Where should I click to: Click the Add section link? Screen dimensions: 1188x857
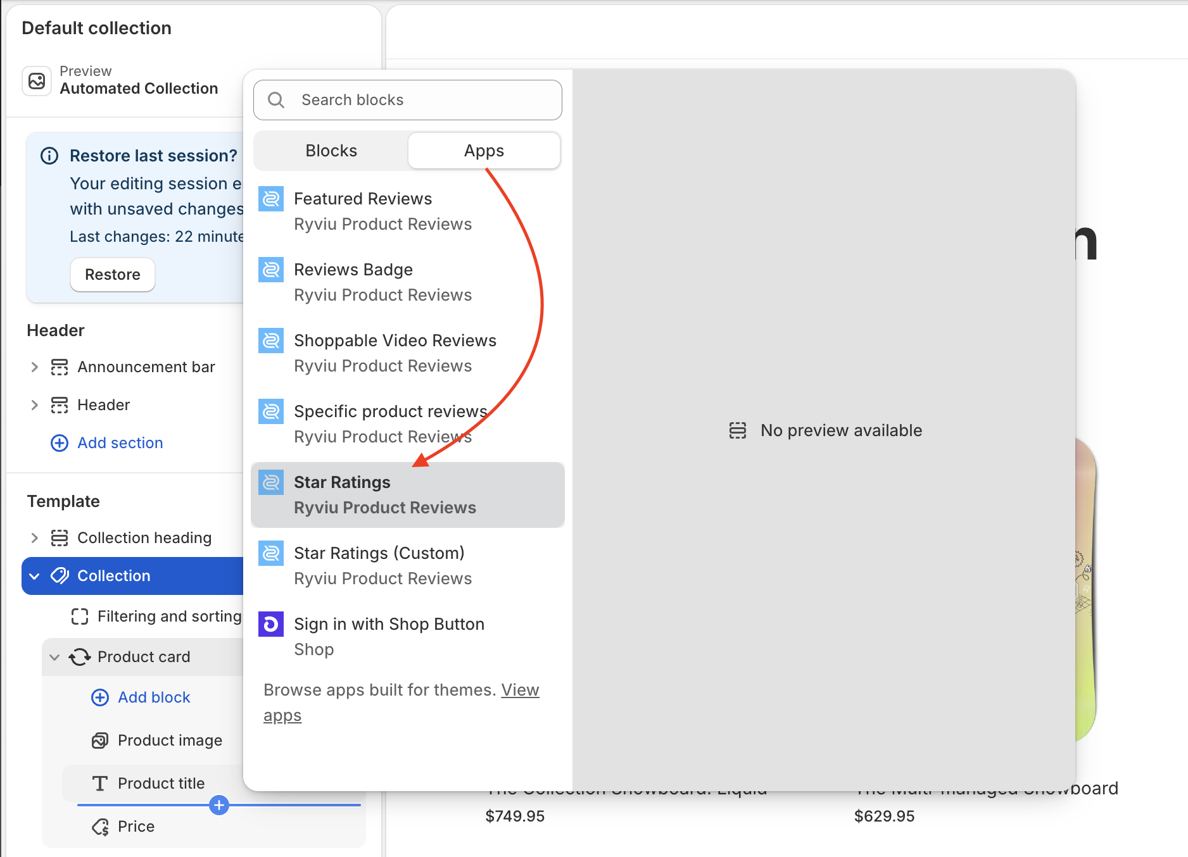point(120,443)
